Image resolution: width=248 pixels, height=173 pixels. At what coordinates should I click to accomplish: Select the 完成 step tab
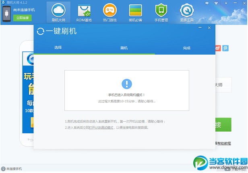(187, 48)
